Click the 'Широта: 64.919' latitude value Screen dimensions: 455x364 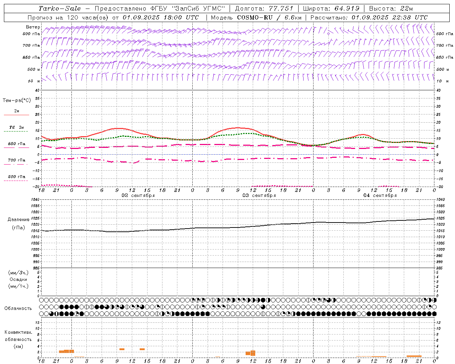coord(331,9)
